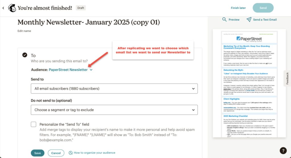Click the audience organize icon
The image size is (291, 158).
pyautogui.click(x=70, y=153)
